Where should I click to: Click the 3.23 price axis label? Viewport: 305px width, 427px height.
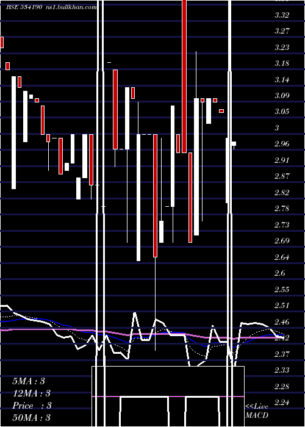click(x=282, y=48)
